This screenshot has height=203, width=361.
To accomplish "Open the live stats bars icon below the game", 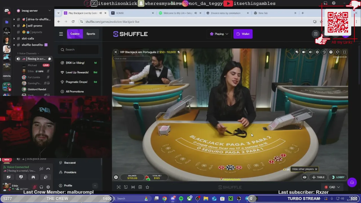I will click(133, 187).
